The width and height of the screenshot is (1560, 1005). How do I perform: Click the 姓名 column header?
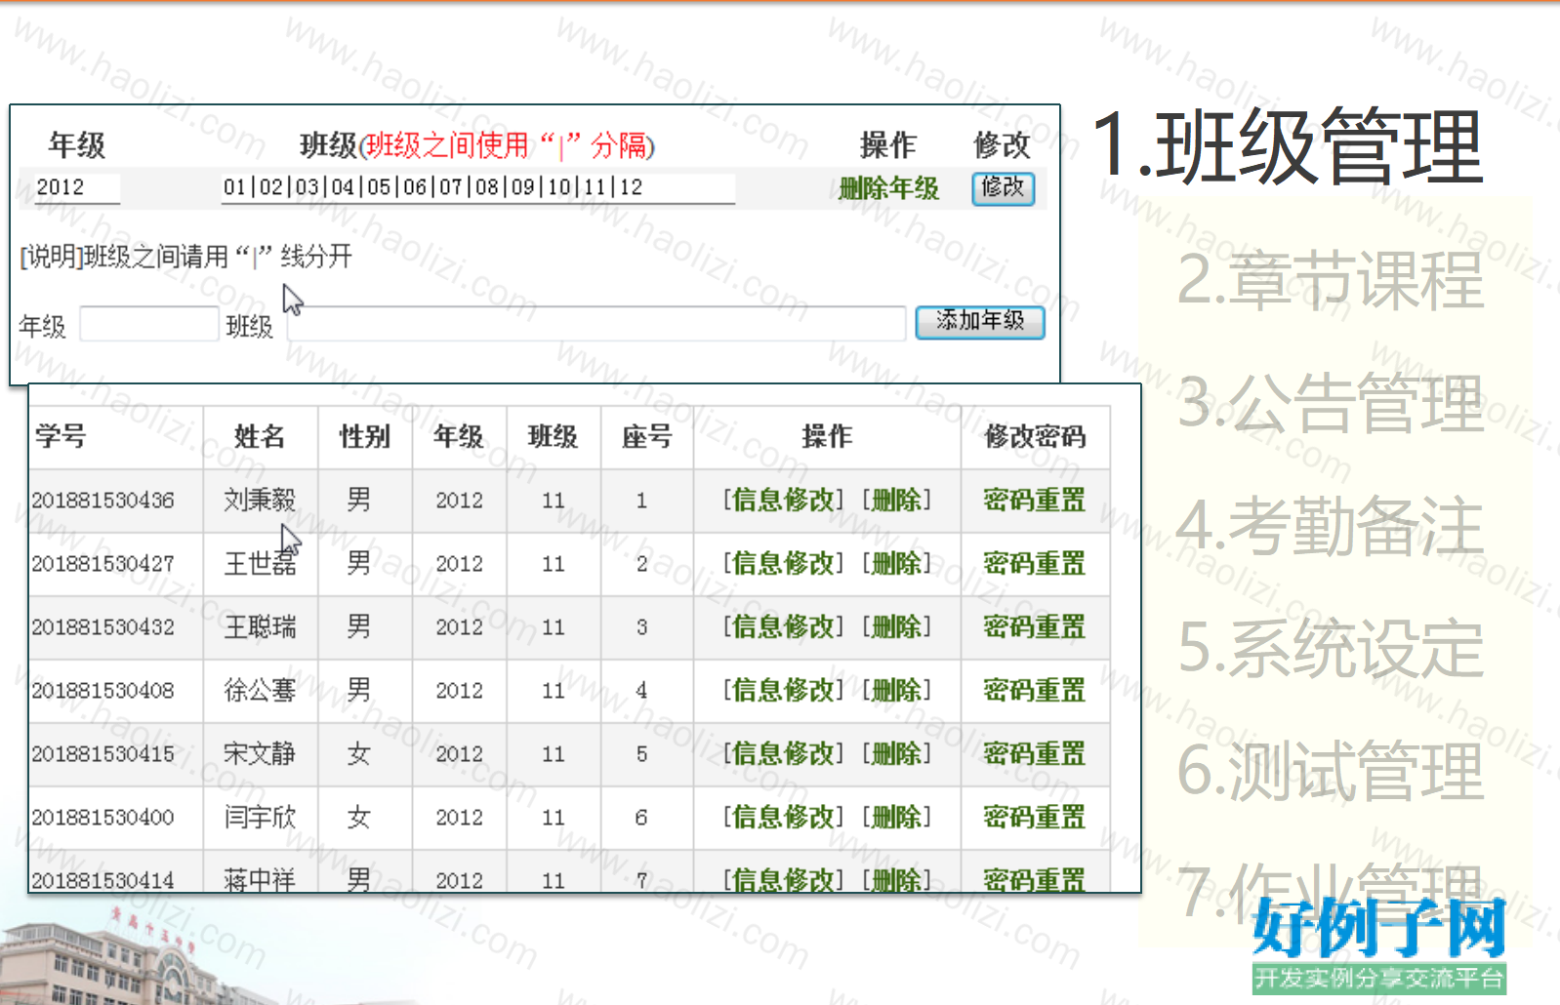pos(260,436)
